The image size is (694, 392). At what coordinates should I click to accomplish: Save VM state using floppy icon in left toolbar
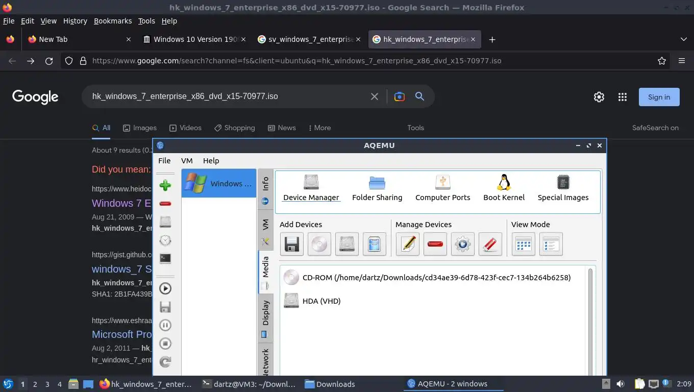click(165, 307)
